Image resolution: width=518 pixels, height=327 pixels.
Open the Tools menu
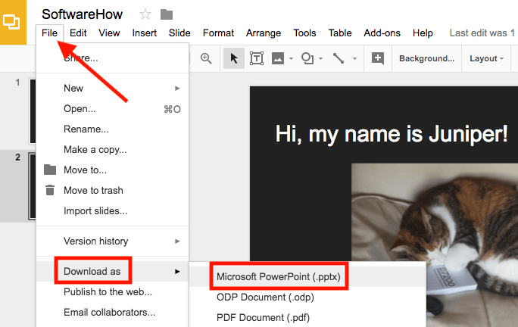click(304, 33)
